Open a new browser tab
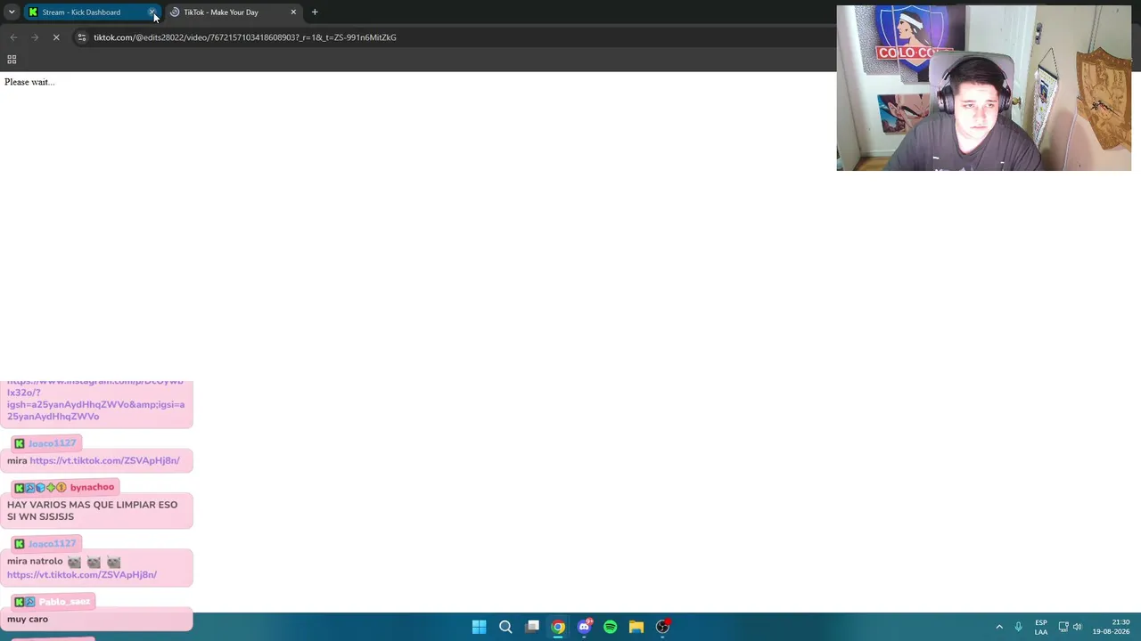Viewport: 1141px width, 641px height. pyautogui.click(x=315, y=12)
